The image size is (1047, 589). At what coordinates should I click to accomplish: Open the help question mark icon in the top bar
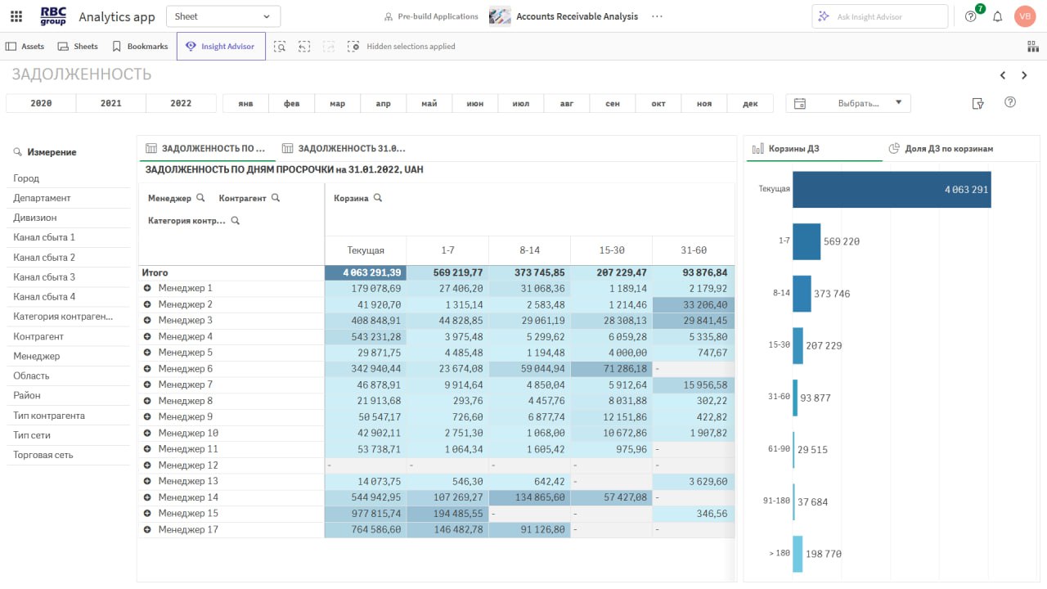click(970, 16)
